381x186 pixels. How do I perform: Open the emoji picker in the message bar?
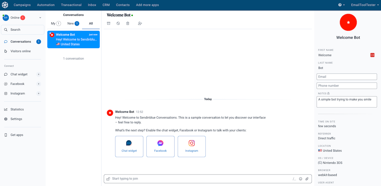click(x=300, y=179)
